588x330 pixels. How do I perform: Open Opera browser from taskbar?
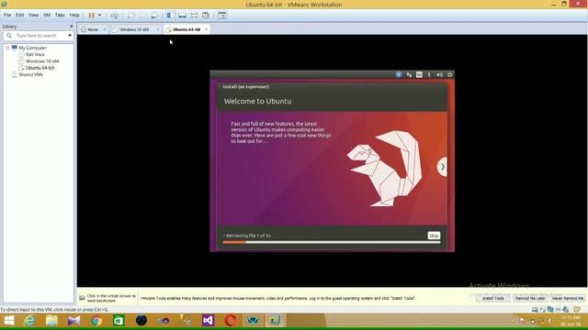click(231, 321)
